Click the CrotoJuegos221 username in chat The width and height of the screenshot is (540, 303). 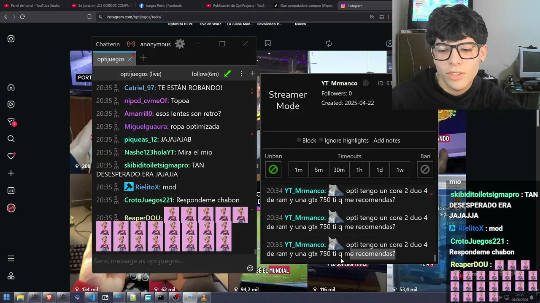coord(149,200)
